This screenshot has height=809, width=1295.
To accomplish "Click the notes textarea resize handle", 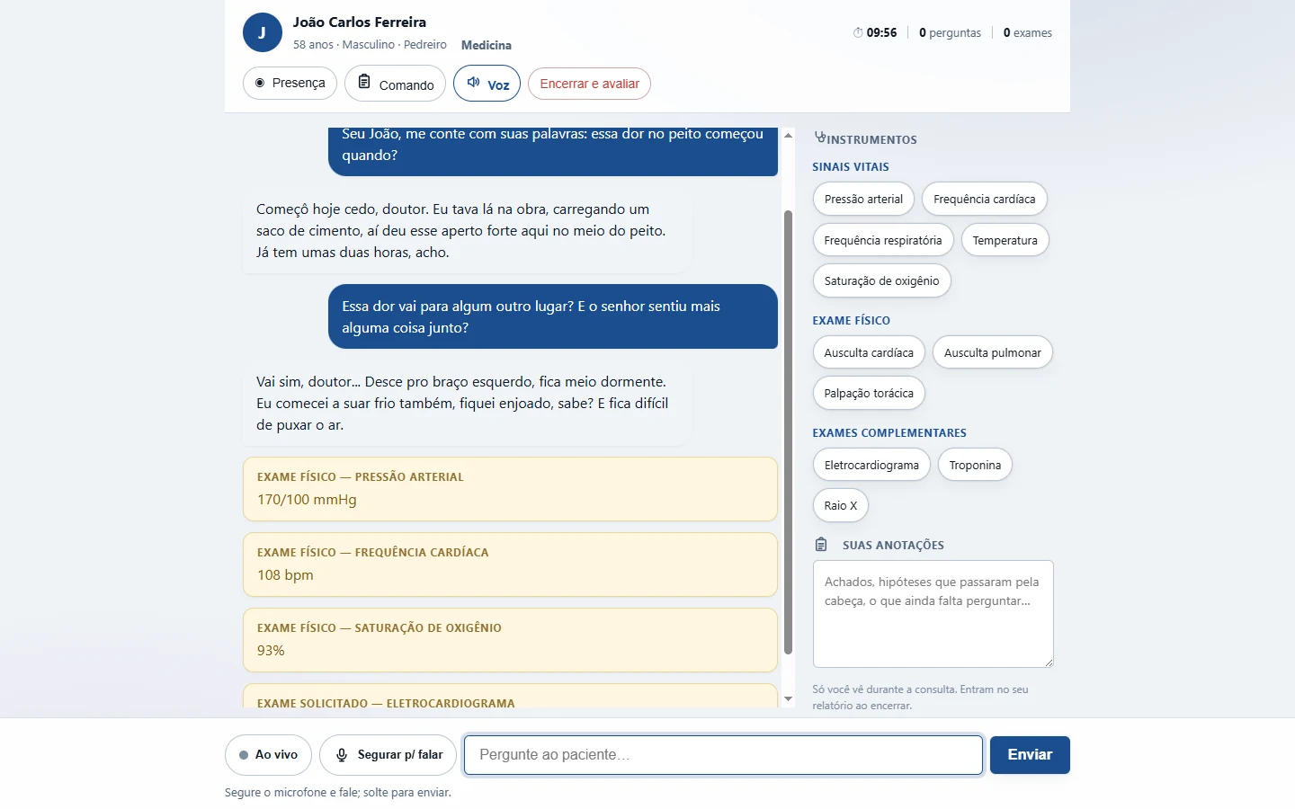I will pyautogui.click(x=1048, y=662).
